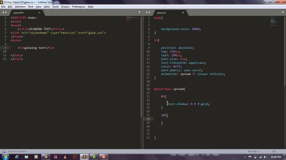Screen dimensions: 286x160
Task: Click line number 28 in glow.css
Action: [148, 119]
